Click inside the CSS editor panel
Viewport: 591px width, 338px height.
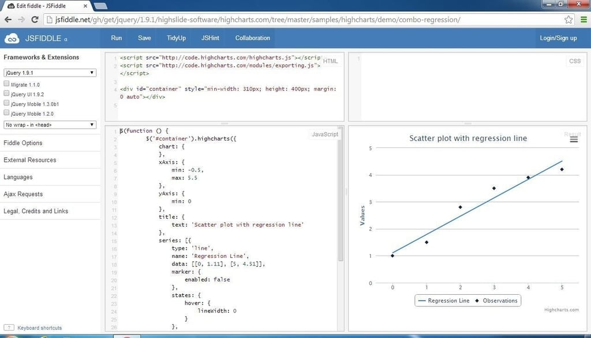(467, 87)
